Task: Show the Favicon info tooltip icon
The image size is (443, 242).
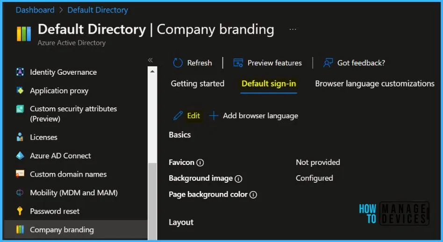Action: pyautogui.click(x=200, y=163)
